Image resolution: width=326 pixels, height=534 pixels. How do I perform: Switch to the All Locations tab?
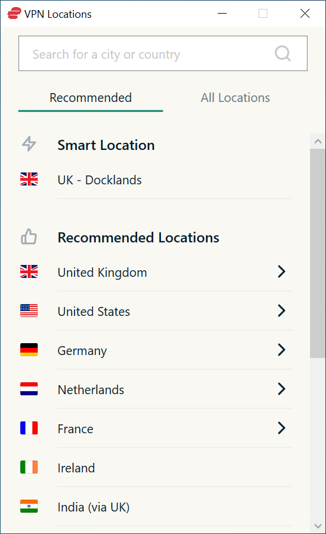235,98
